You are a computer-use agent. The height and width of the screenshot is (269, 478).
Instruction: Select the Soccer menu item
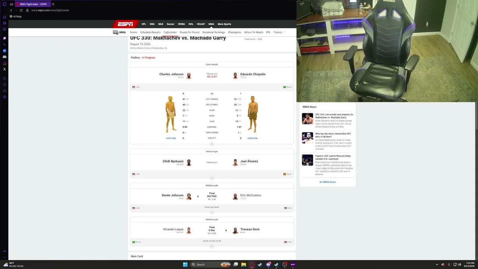tap(170, 24)
